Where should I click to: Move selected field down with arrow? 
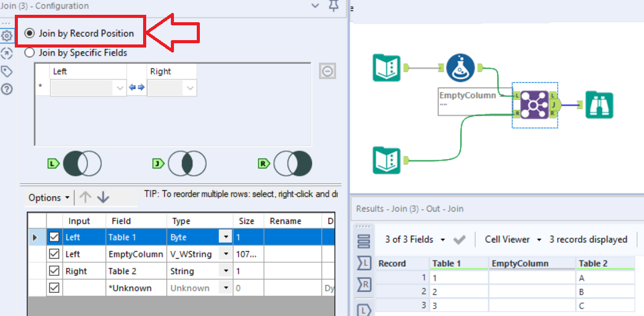coord(103,197)
